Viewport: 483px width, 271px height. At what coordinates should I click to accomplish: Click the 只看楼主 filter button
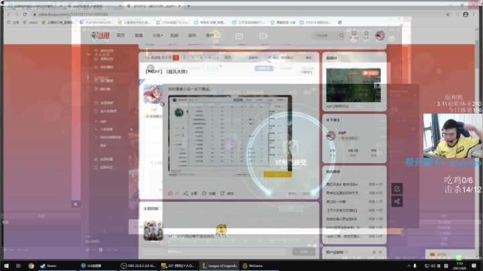tap(307, 72)
